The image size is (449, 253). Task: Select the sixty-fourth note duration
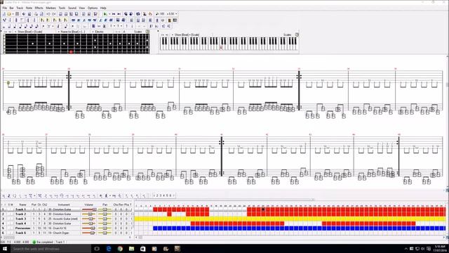click(x=36, y=27)
